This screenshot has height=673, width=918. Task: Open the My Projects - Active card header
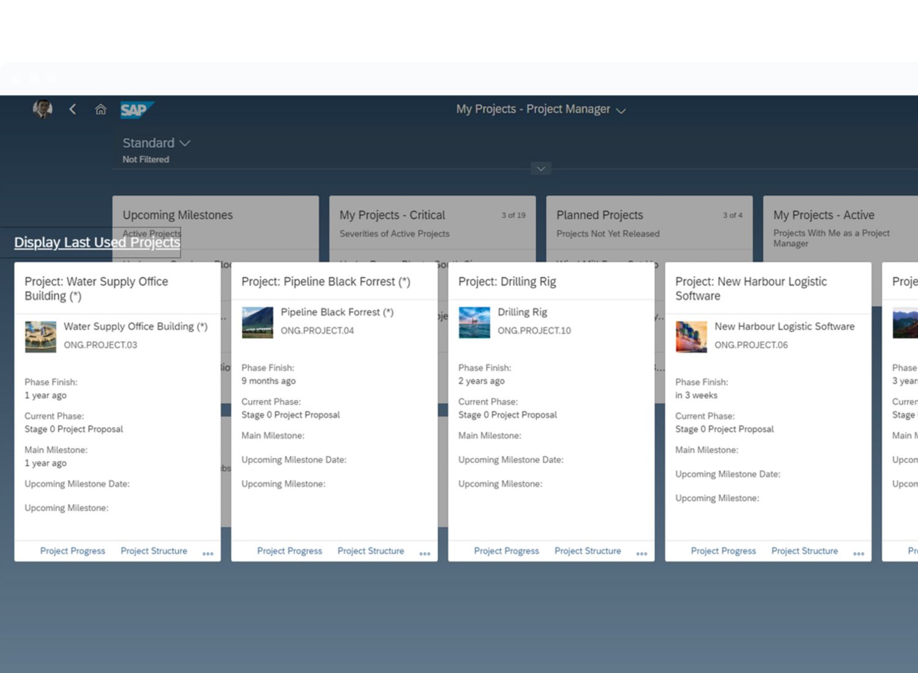(x=823, y=215)
